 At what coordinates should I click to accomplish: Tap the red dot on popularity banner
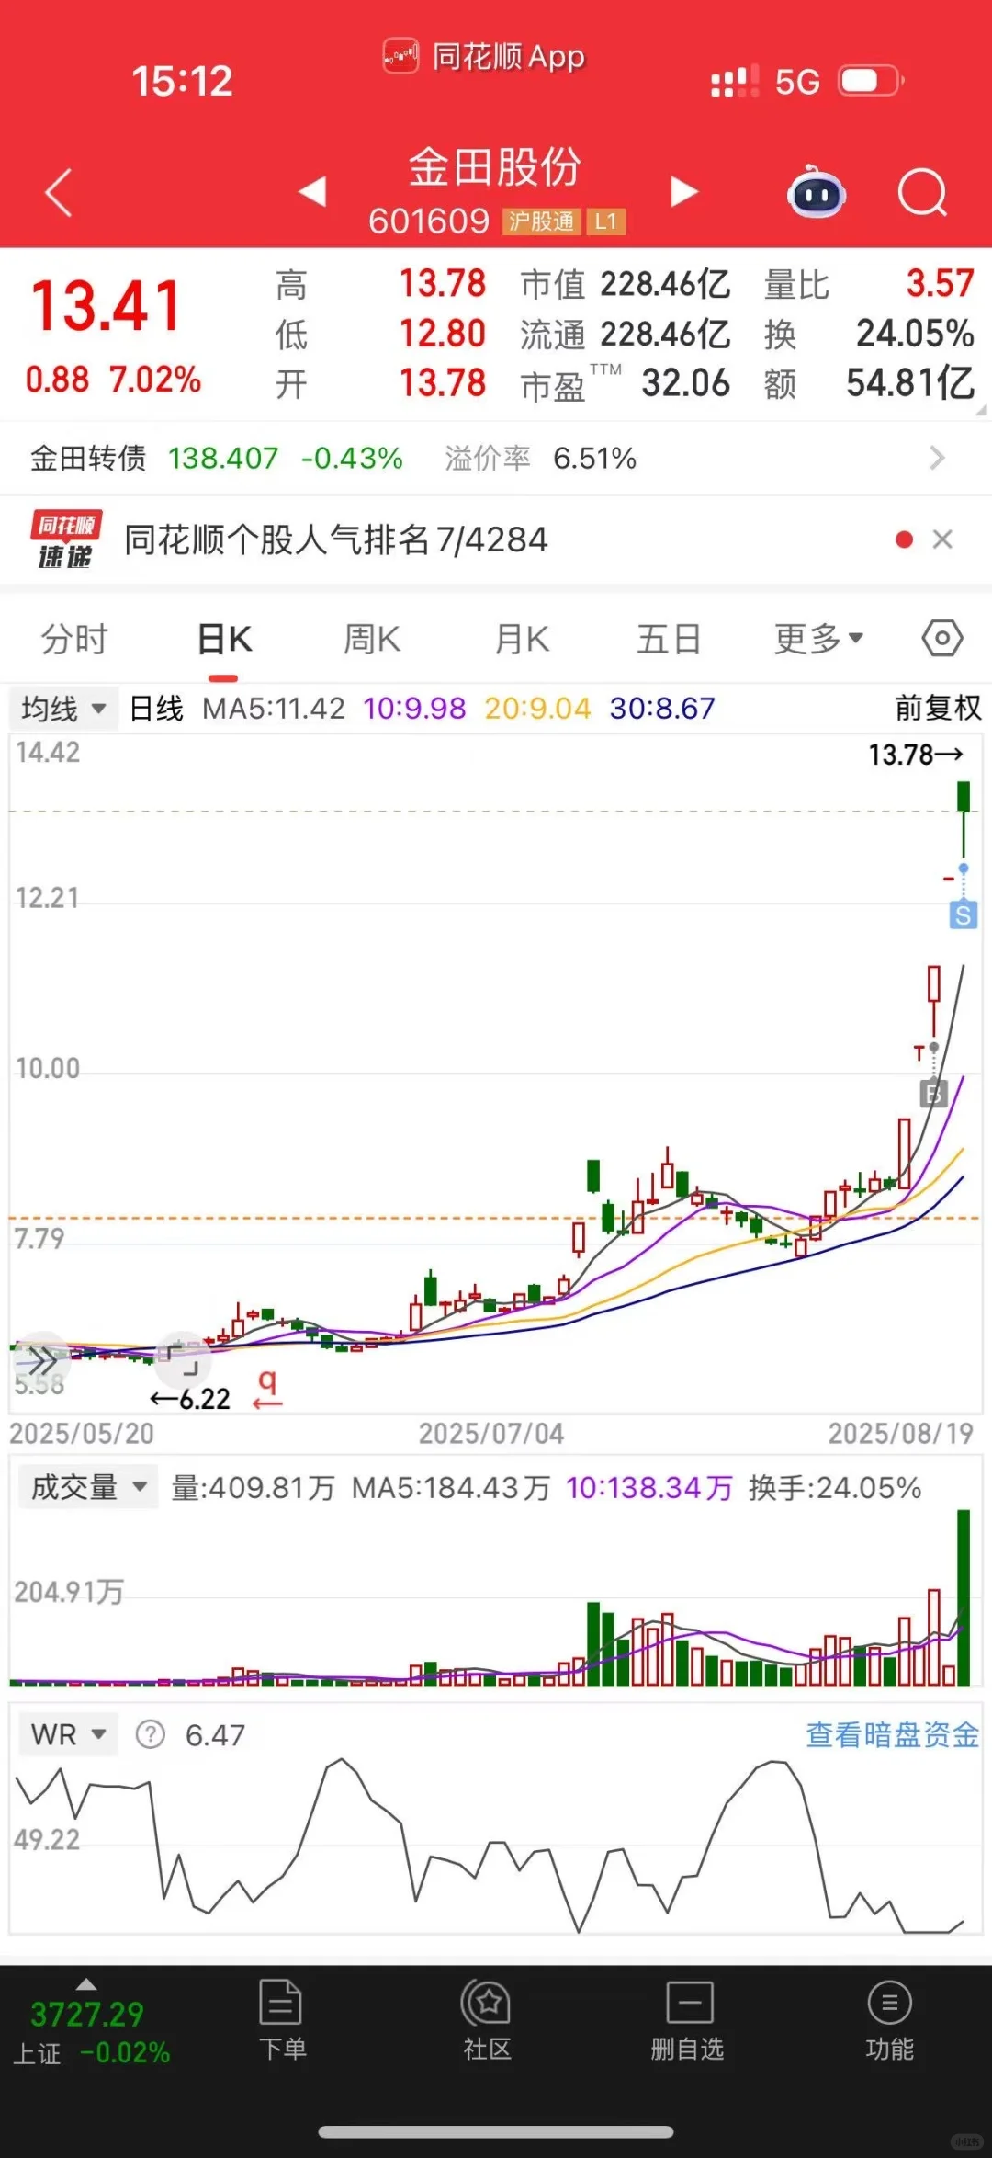[904, 539]
